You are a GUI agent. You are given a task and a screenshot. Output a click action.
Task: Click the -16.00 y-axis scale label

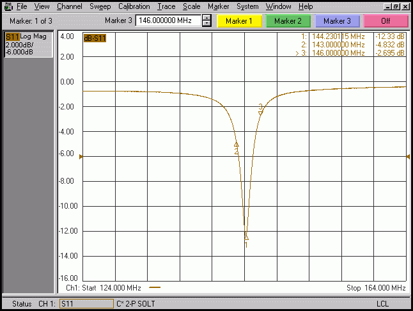(68, 278)
